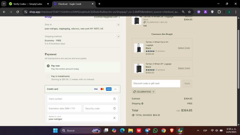
Task: Open the Brave browser from taskbar
Action: (x=172, y=130)
